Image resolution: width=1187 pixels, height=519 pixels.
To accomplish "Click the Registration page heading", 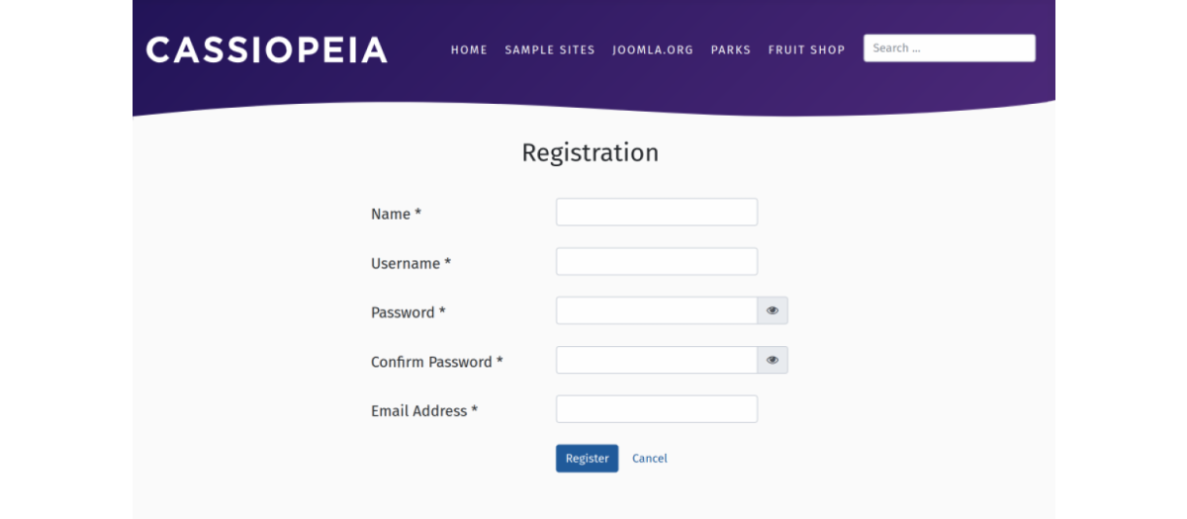I will pos(590,153).
